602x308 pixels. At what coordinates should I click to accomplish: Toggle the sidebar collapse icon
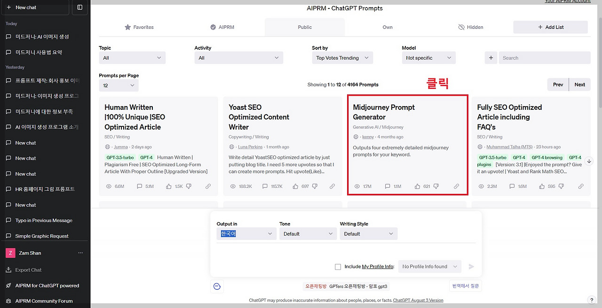click(x=79, y=8)
